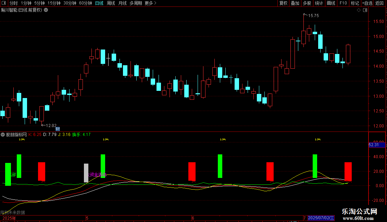Click the 15.75 high price label
This screenshot has width=387, height=222.
point(313,16)
